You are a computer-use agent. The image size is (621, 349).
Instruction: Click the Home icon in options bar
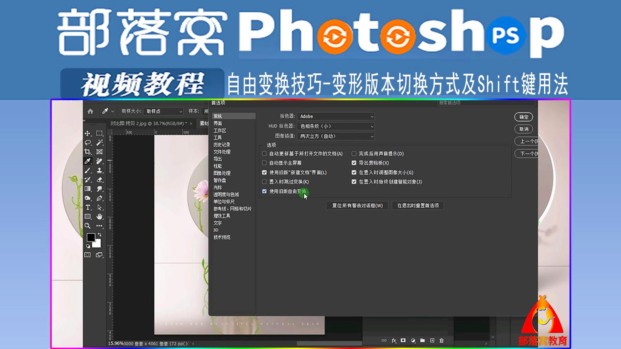(90, 111)
